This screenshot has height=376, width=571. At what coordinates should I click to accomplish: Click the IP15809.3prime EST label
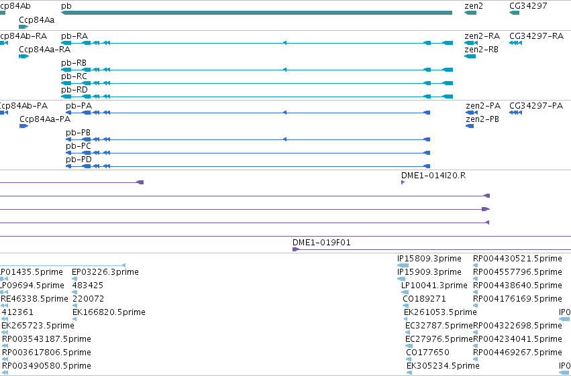coord(429,259)
